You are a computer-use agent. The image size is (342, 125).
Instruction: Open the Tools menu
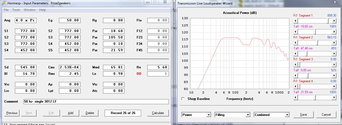coord(16,10)
